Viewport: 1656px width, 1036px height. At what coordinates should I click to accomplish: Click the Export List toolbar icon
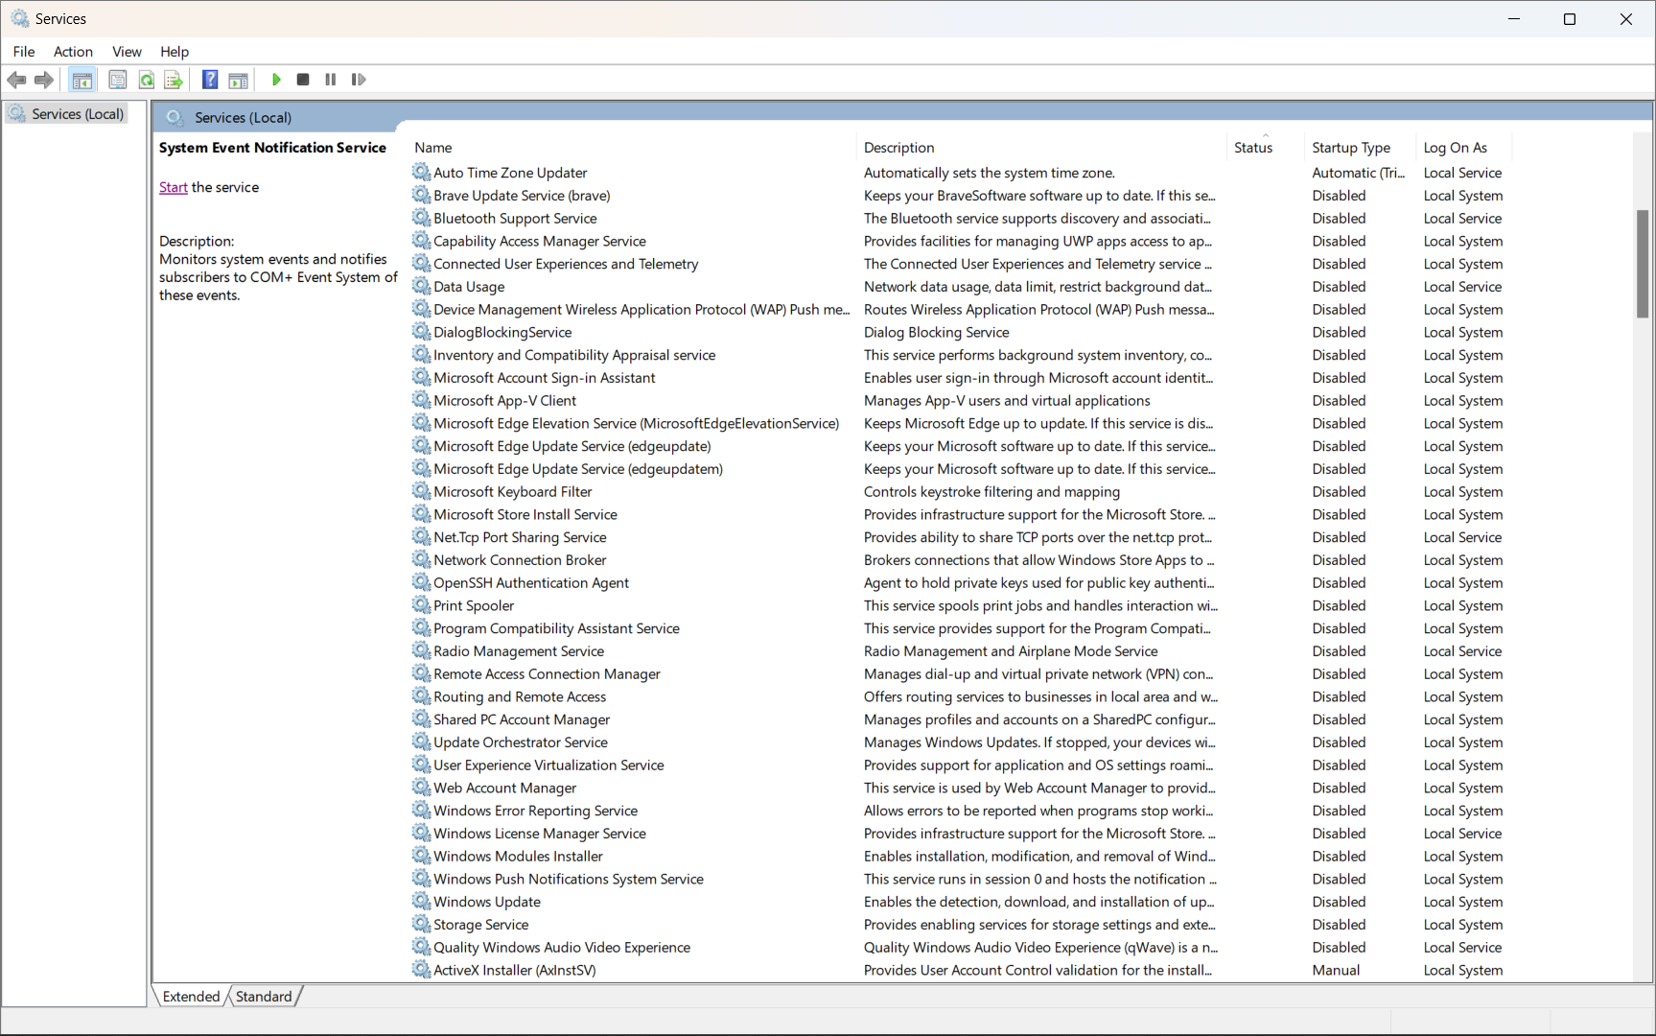pos(174,80)
